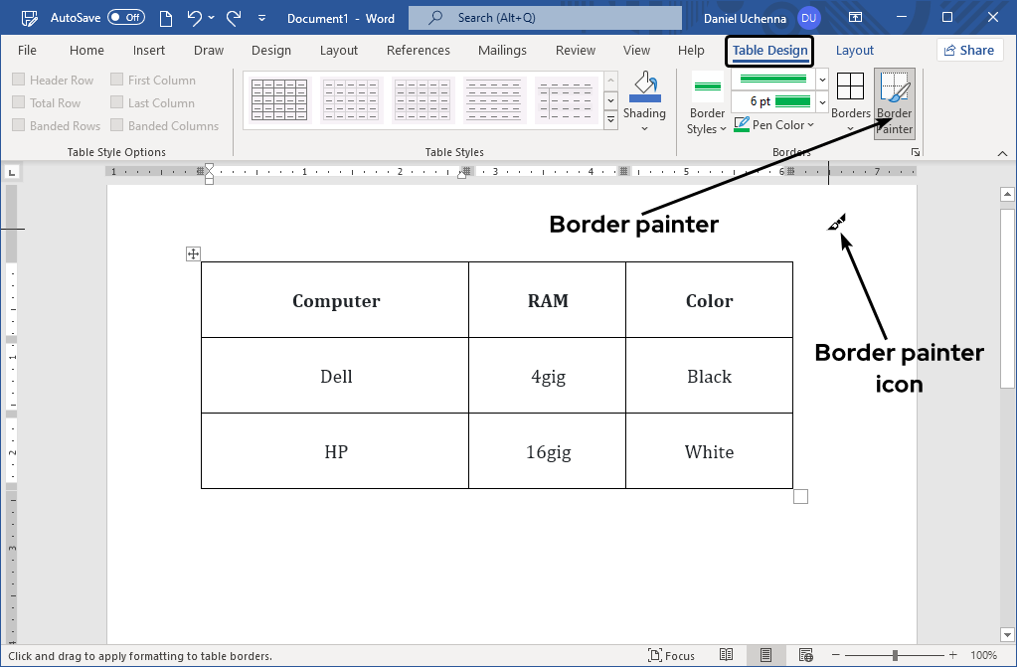Toggle AutoSave off switch
1017x667 pixels.
pyautogui.click(x=126, y=17)
